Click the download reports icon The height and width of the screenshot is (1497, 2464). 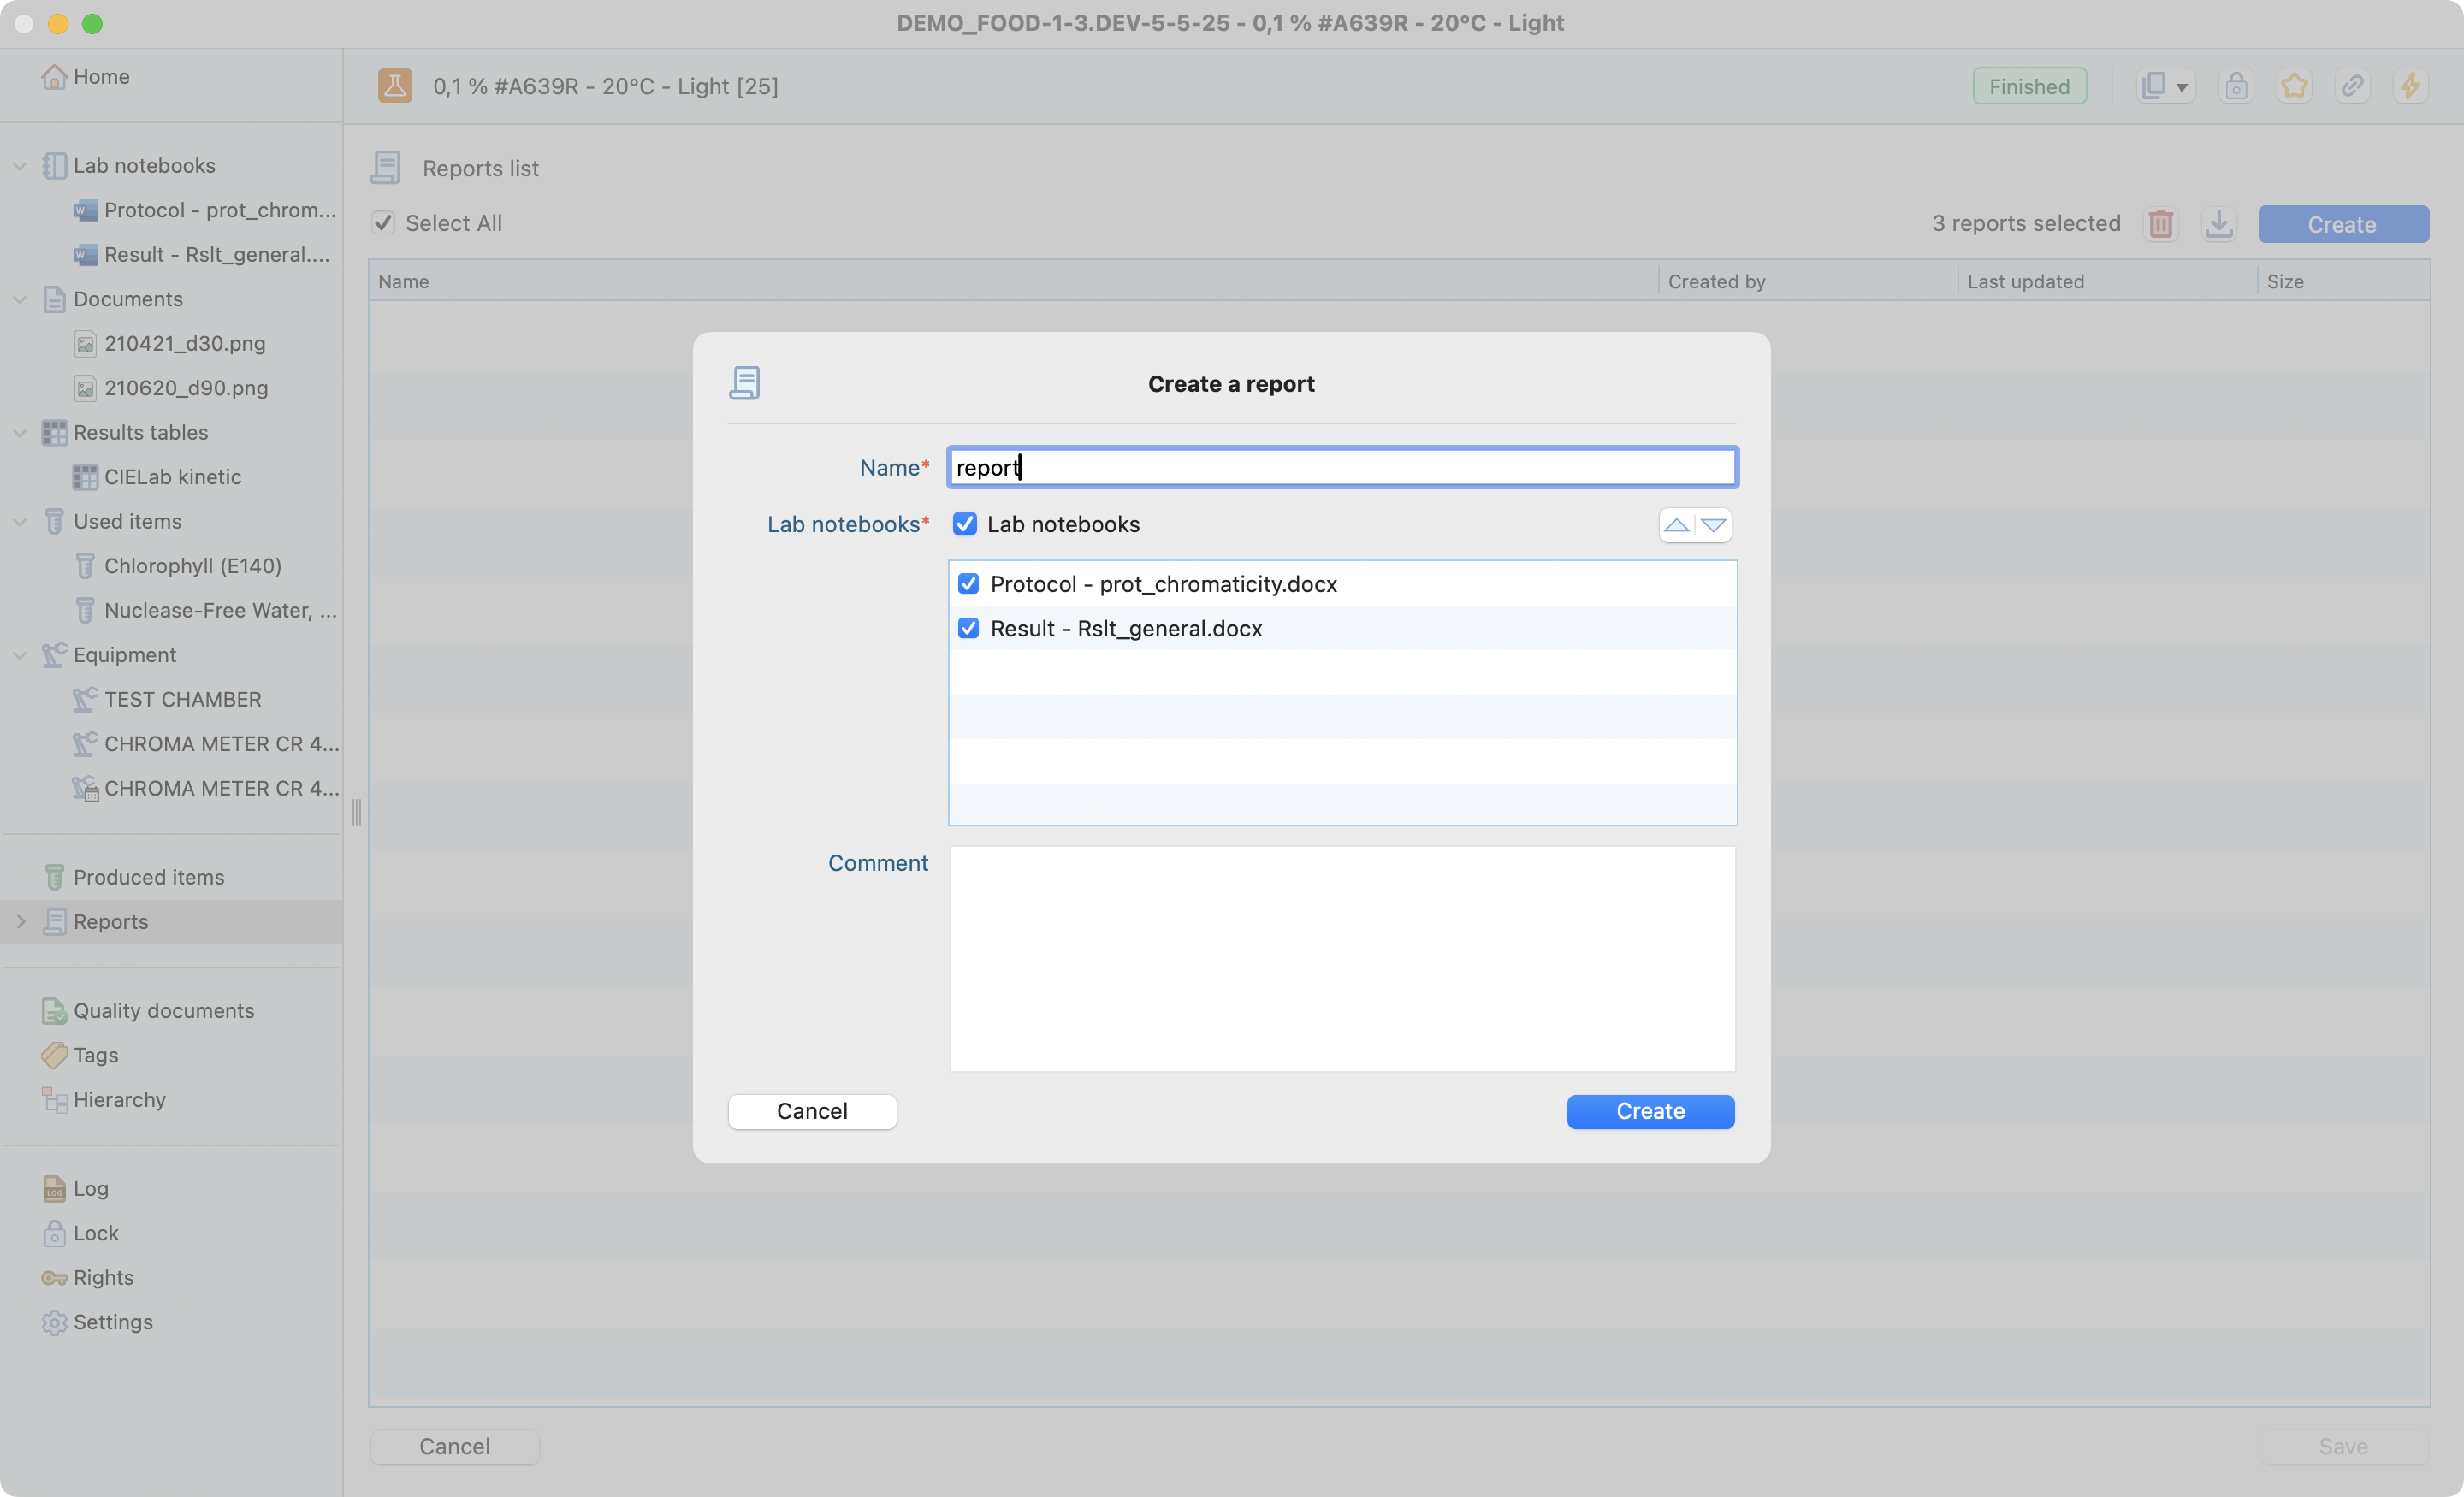(x=2219, y=224)
